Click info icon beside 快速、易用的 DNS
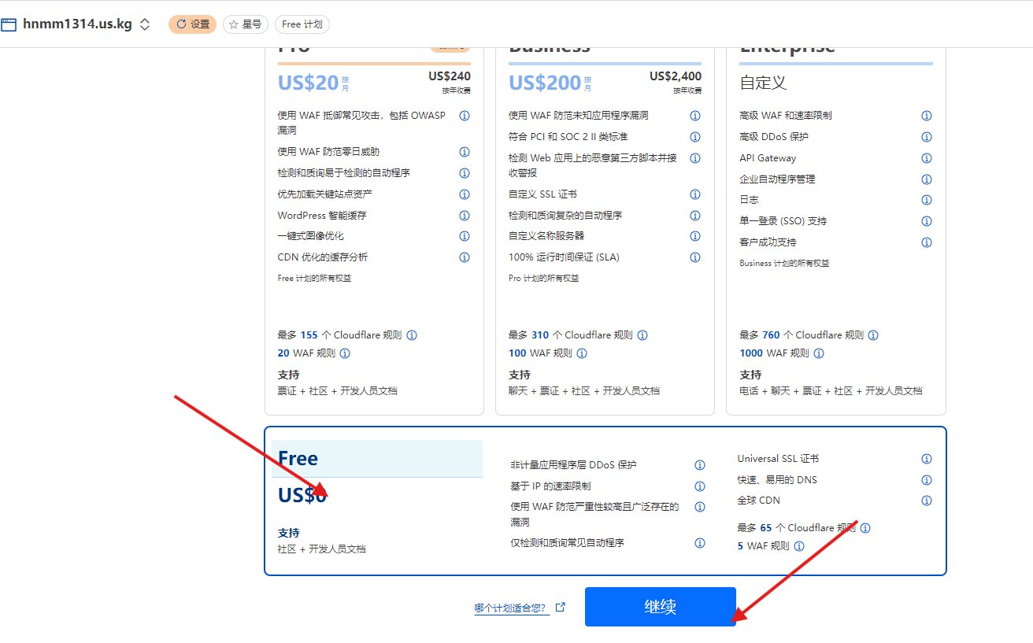Viewport: 1033px width, 643px height. [x=927, y=480]
